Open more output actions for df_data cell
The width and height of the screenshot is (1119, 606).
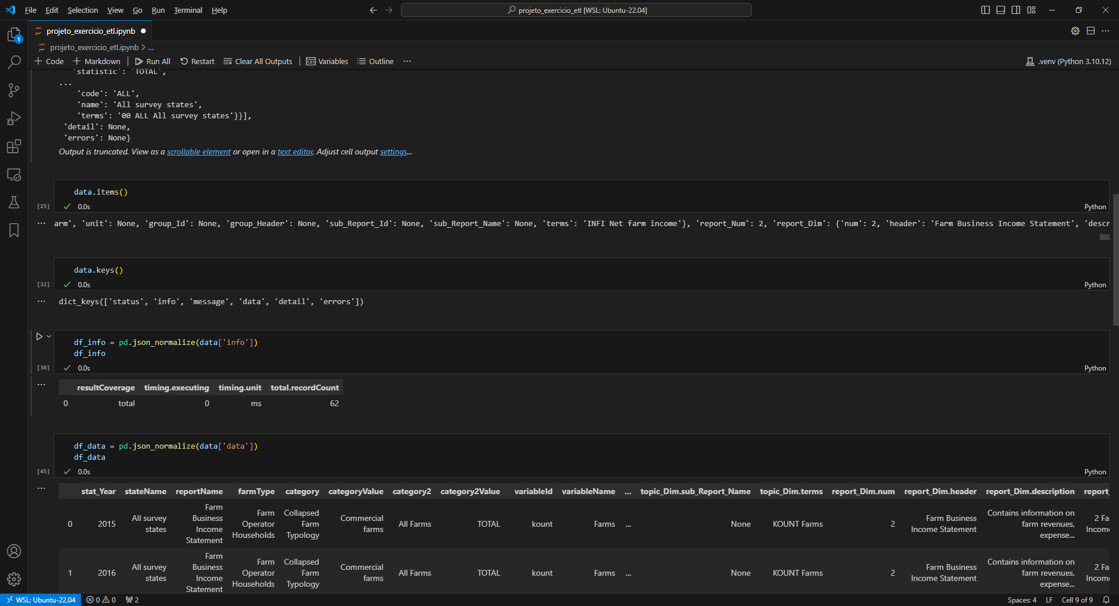point(41,488)
